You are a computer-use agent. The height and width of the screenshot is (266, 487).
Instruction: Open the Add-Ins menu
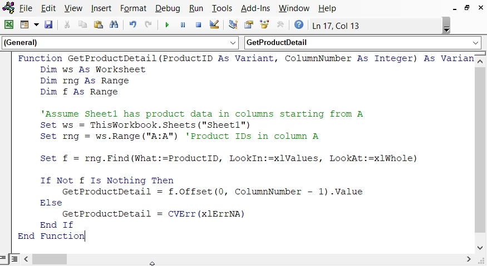click(256, 8)
